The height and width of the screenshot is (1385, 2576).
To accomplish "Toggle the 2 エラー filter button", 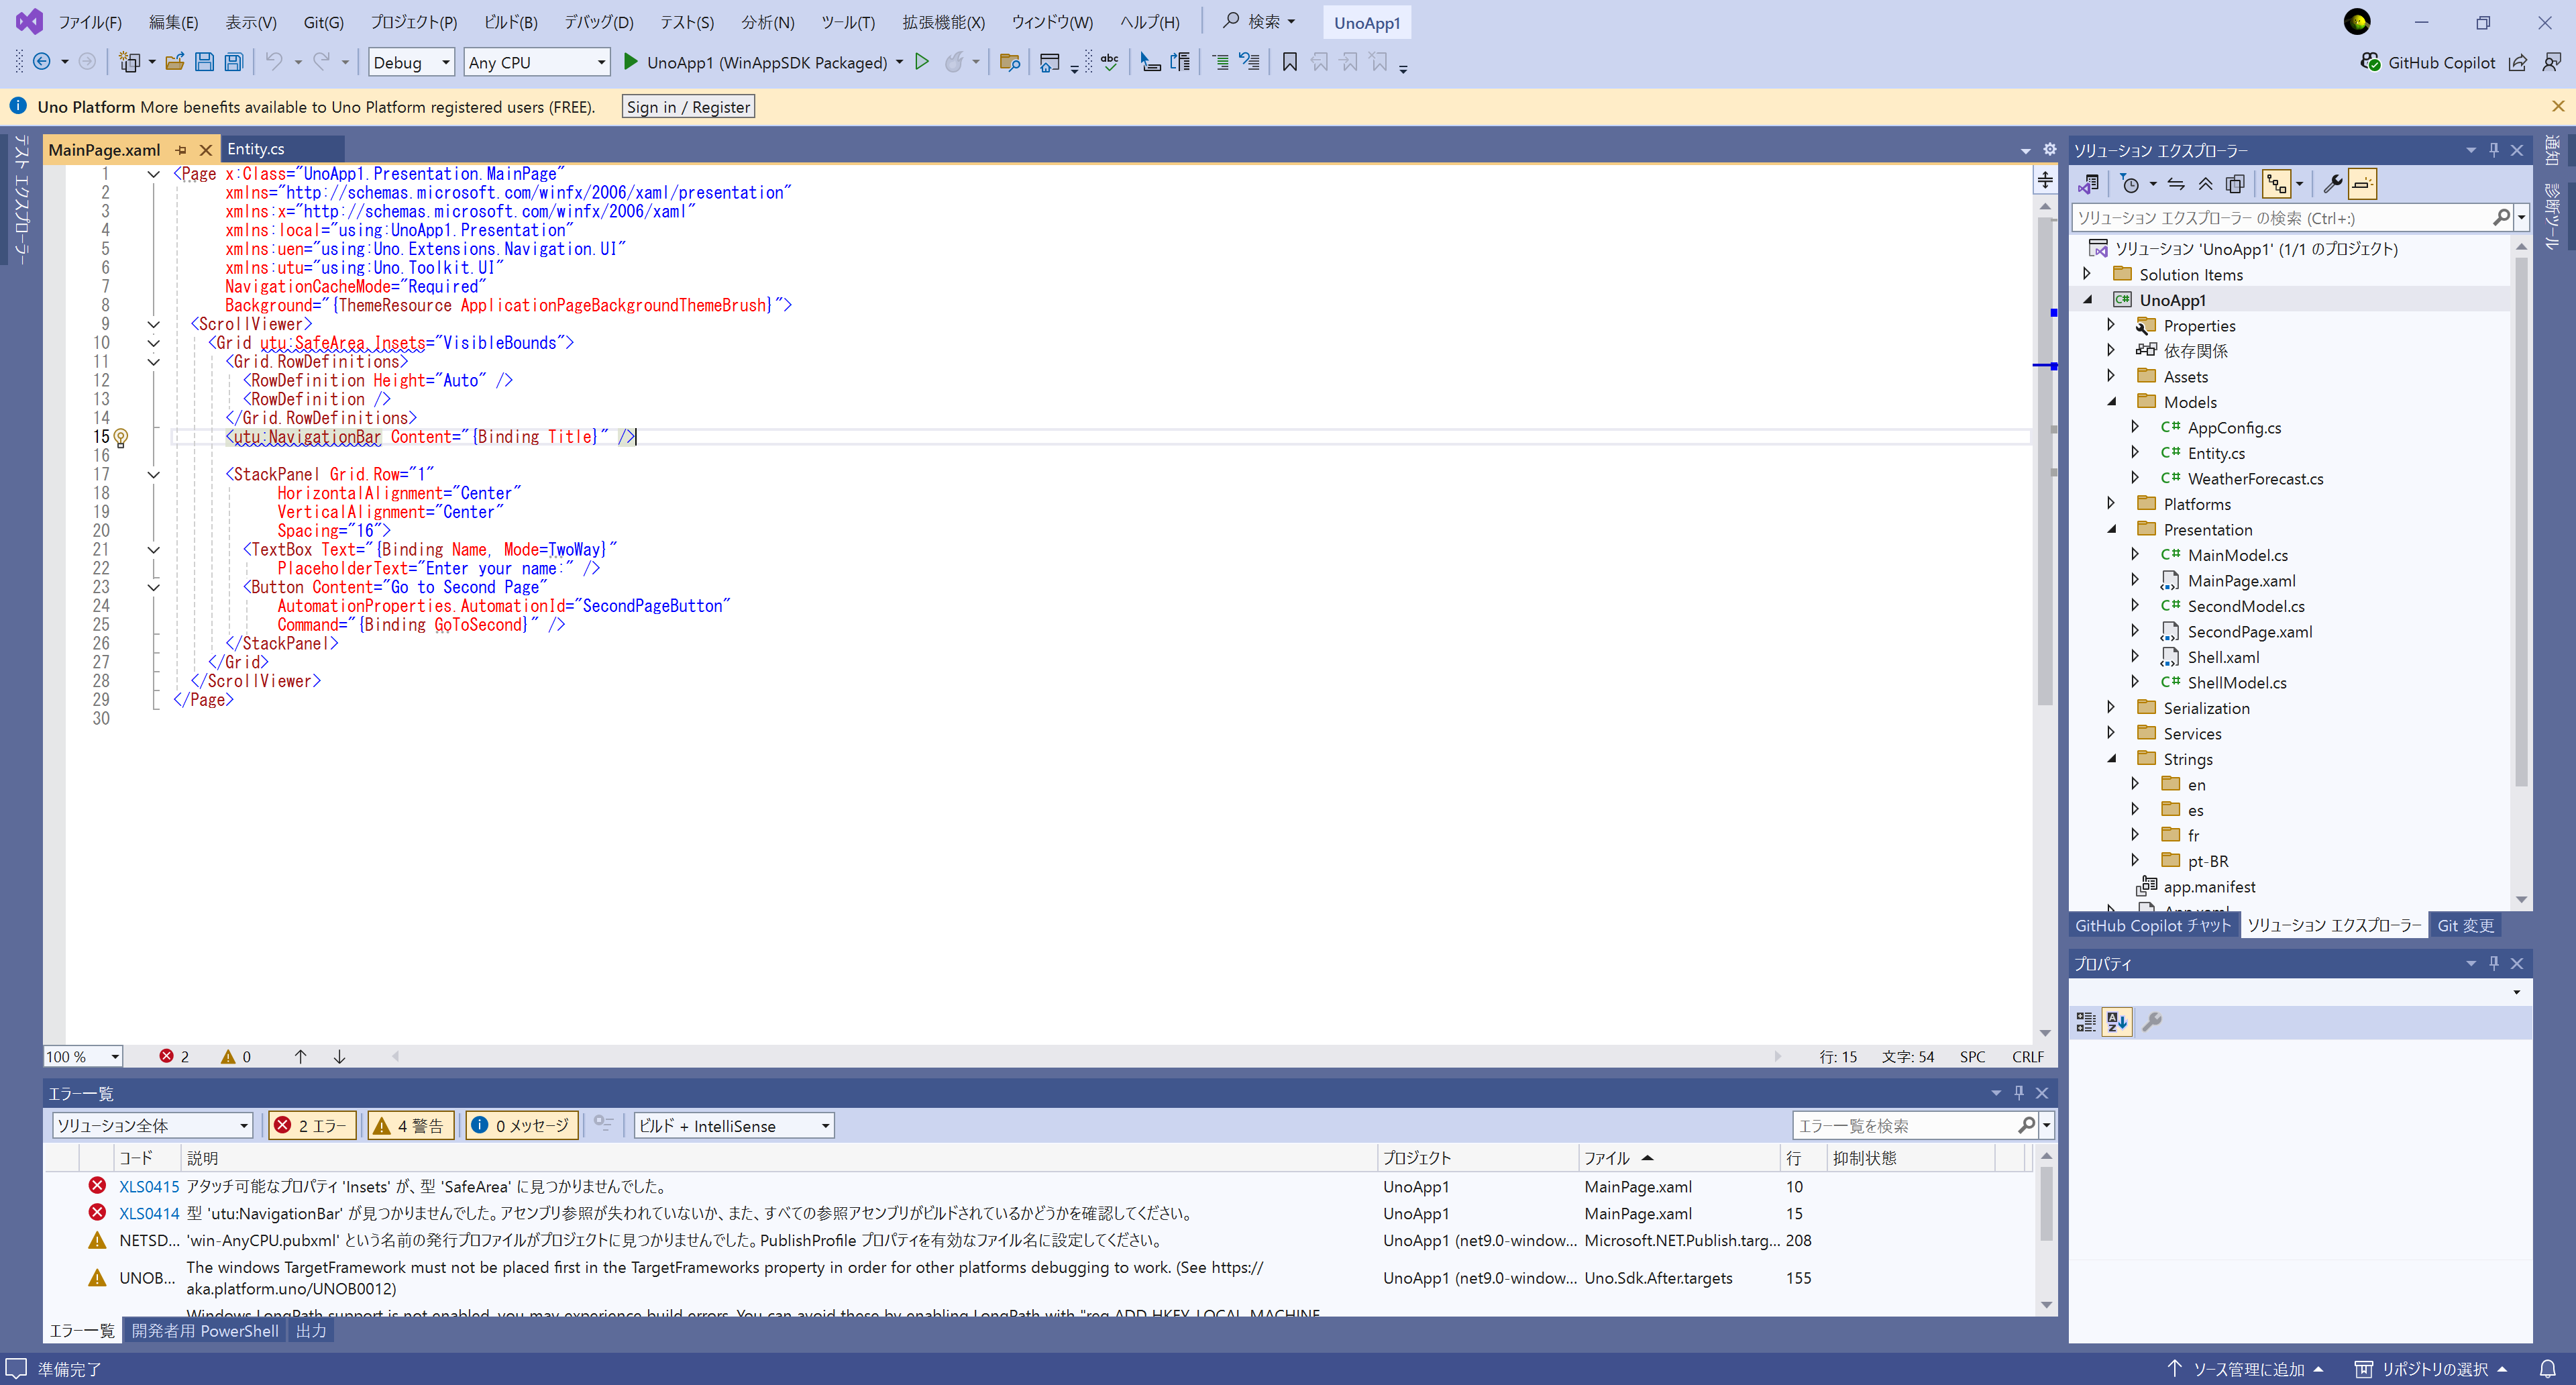I will (311, 1125).
